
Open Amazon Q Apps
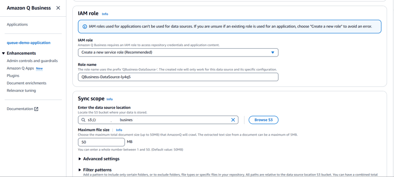20,68
